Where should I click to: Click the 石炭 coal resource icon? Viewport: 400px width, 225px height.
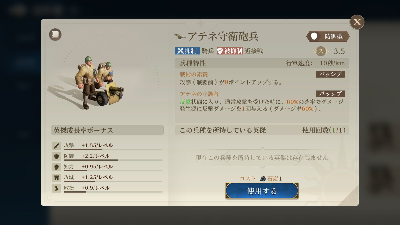(263, 179)
